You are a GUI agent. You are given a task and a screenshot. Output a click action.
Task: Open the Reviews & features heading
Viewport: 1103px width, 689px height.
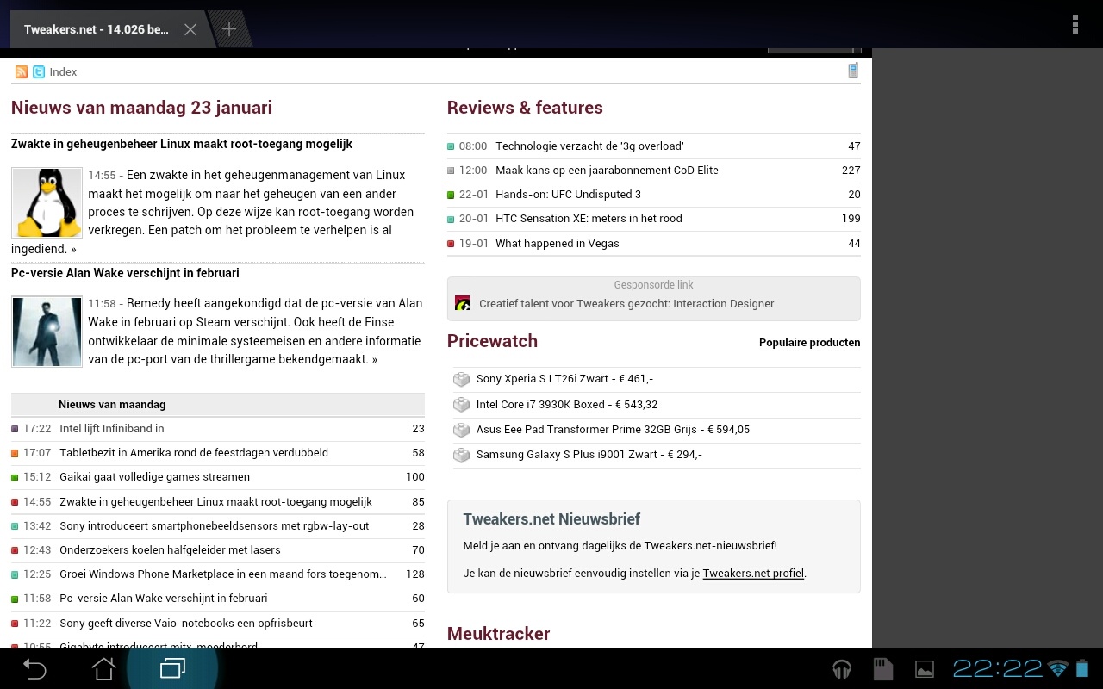525,108
